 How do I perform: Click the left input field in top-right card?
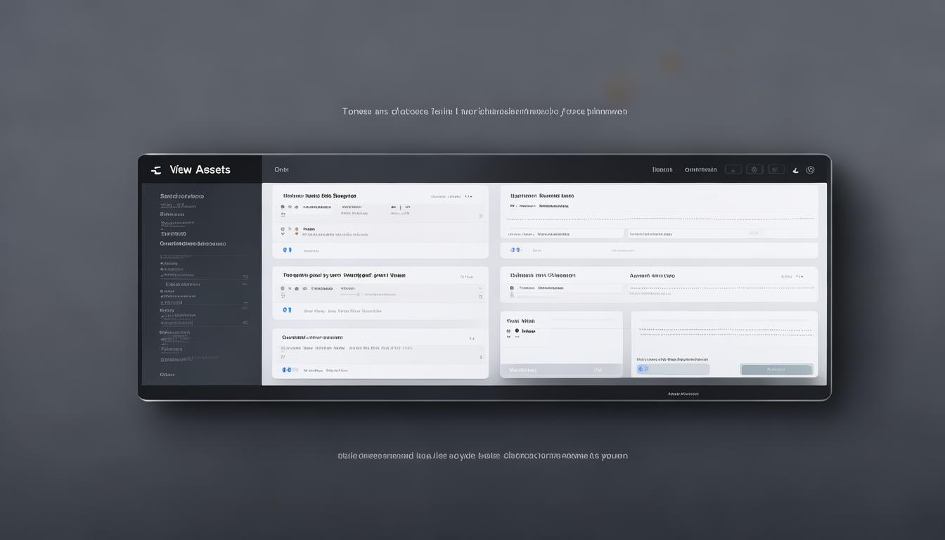[564, 233]
